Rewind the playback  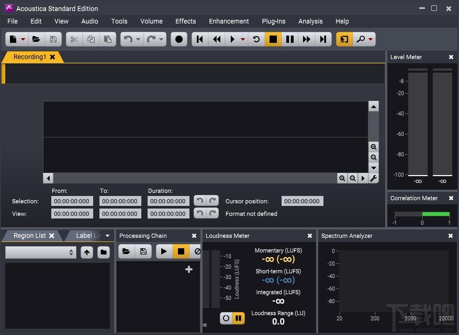217,39
